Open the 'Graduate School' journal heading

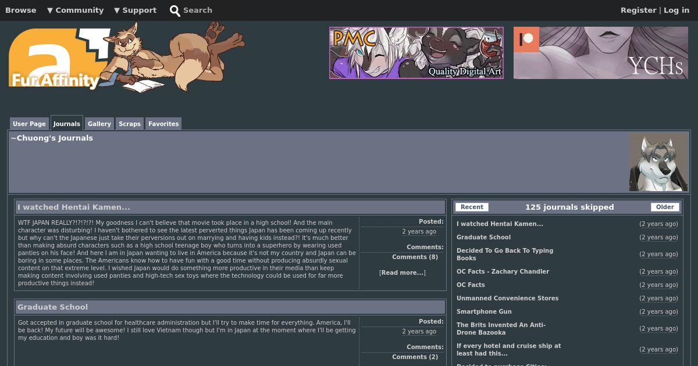(52, 307)
